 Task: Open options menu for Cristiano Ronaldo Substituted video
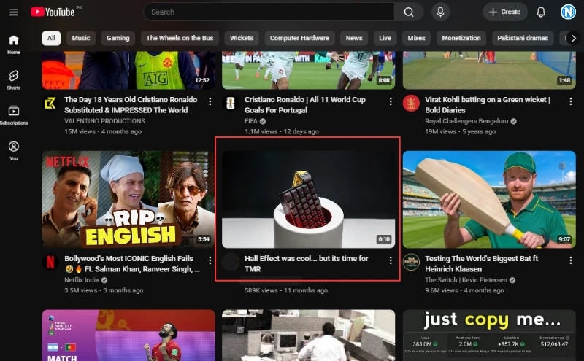pos(210,101)
